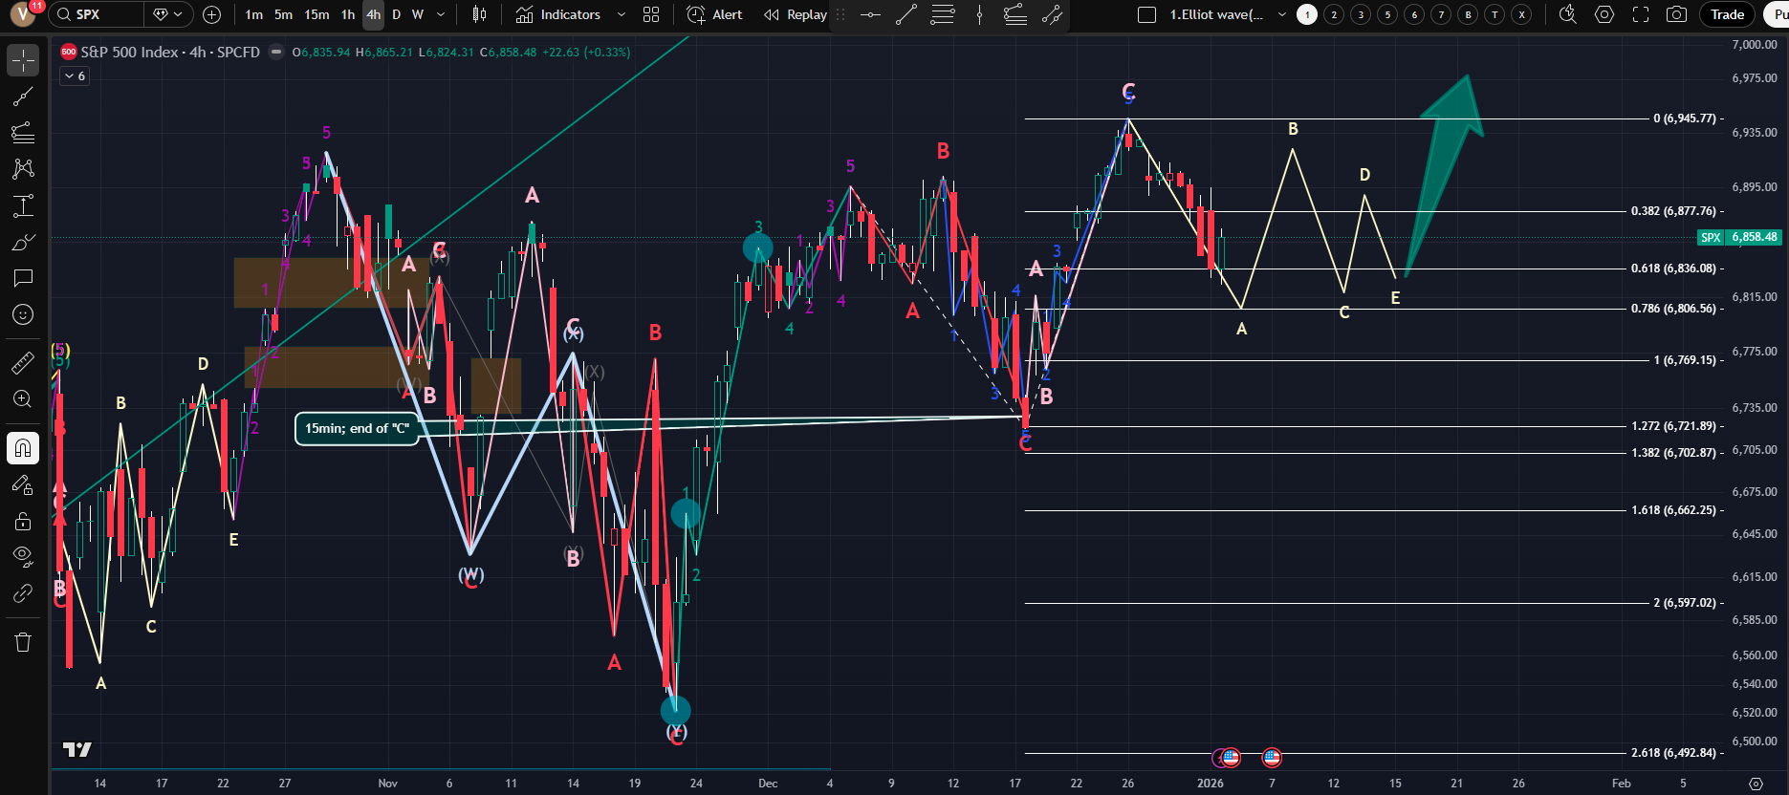Open the Elliot wave layout dropdown
Screen dimensions: 1789x795
click(x=1281, y=14)
